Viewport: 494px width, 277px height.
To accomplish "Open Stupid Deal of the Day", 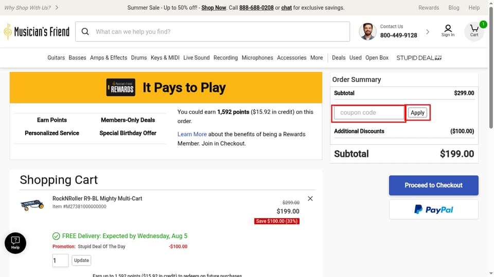I will pyautogui.click(x=419, y=58).
